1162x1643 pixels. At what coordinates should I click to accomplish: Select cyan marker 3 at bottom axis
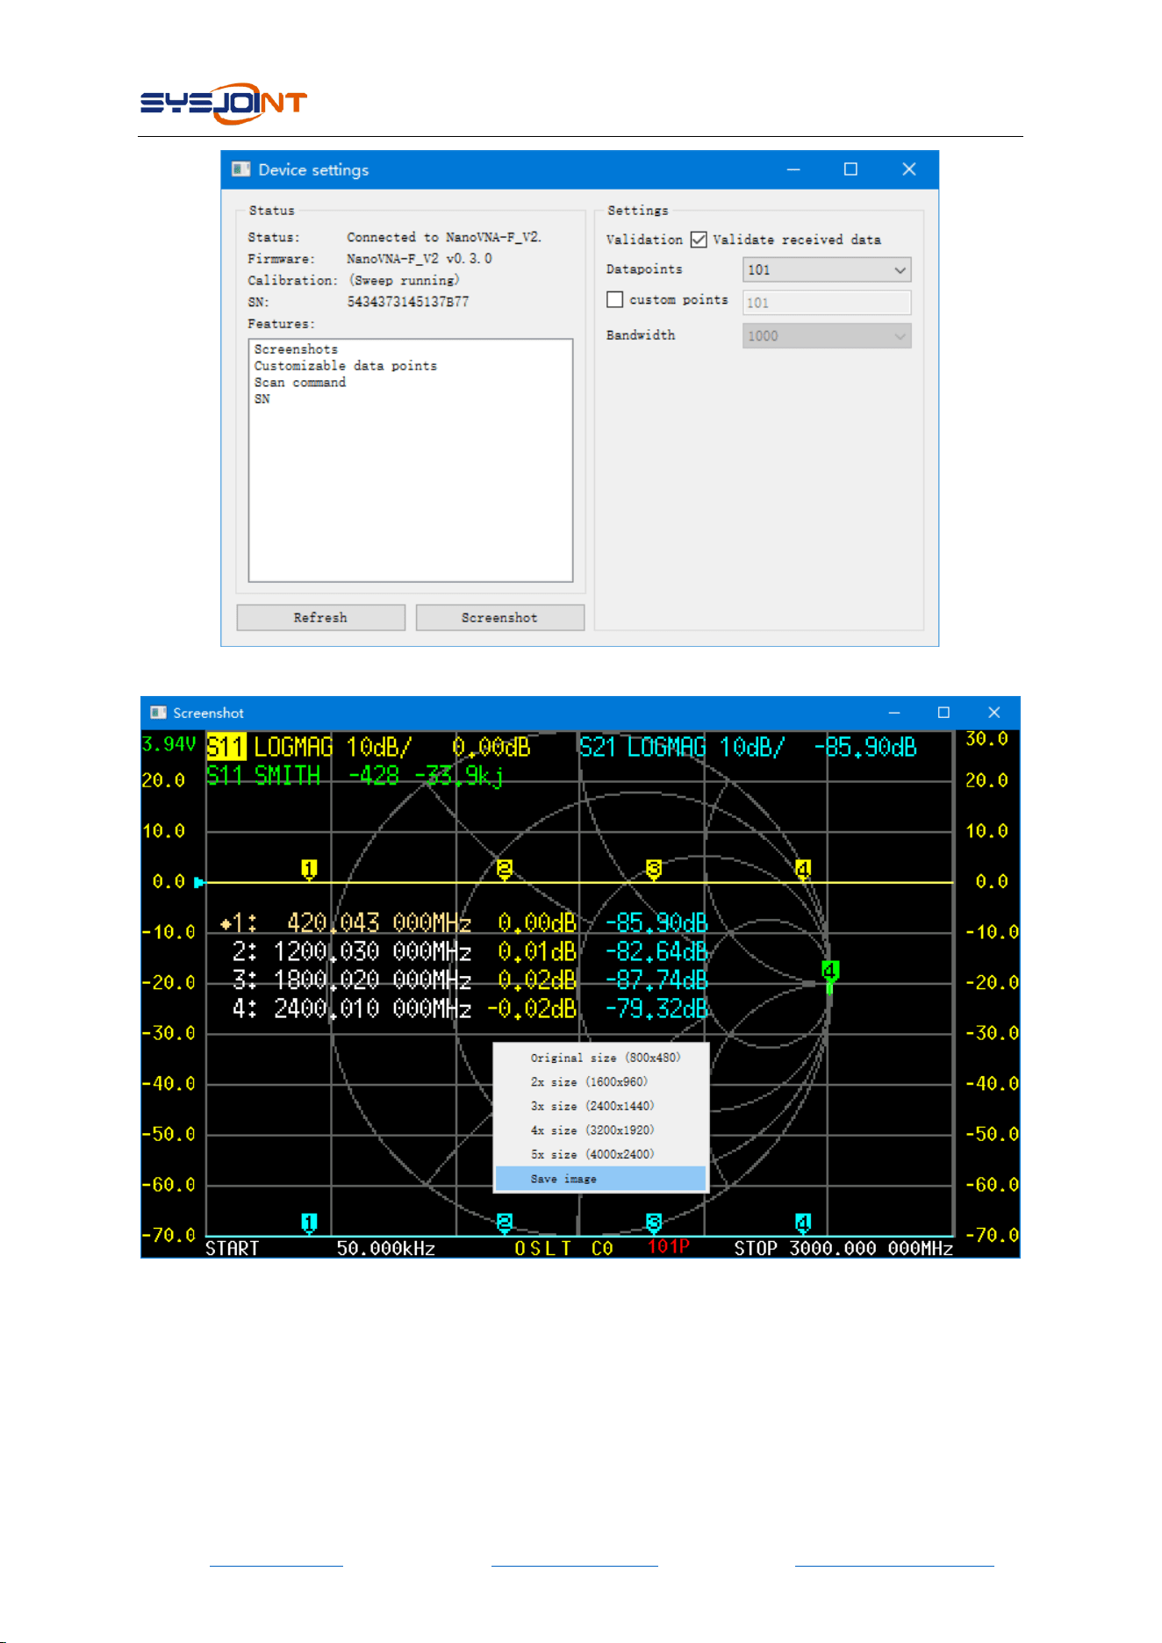[653, 1223]
